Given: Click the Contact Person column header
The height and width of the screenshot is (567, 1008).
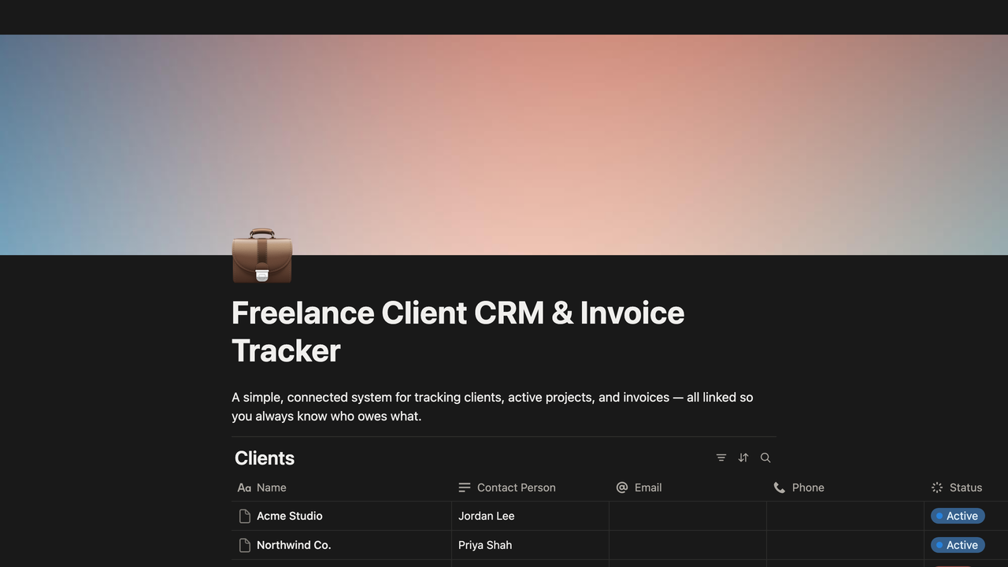Looking at the screenshot, I should (530, 487).
